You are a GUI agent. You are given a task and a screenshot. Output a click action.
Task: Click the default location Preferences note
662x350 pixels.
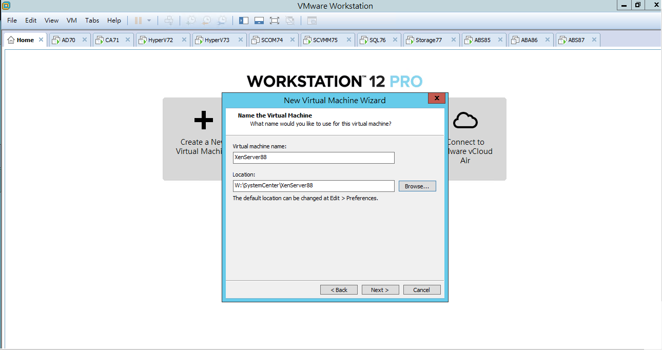point(305,198)
